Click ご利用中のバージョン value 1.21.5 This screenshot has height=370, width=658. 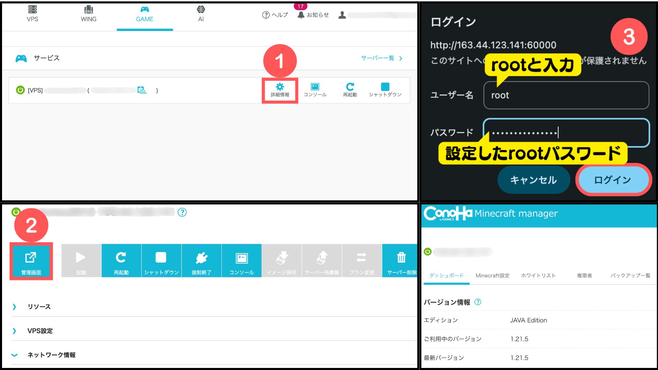click(x=519, y=339)
